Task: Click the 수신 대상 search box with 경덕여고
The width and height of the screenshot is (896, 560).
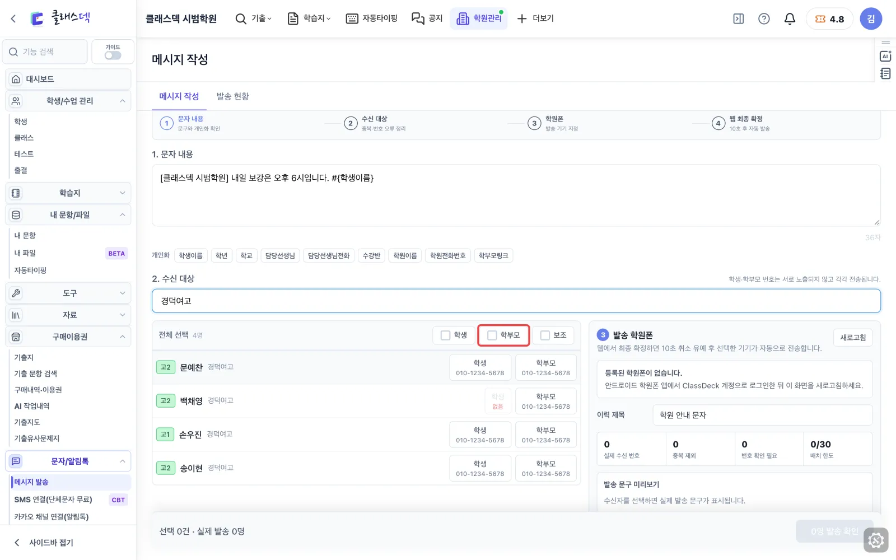Action: (516, 301)
